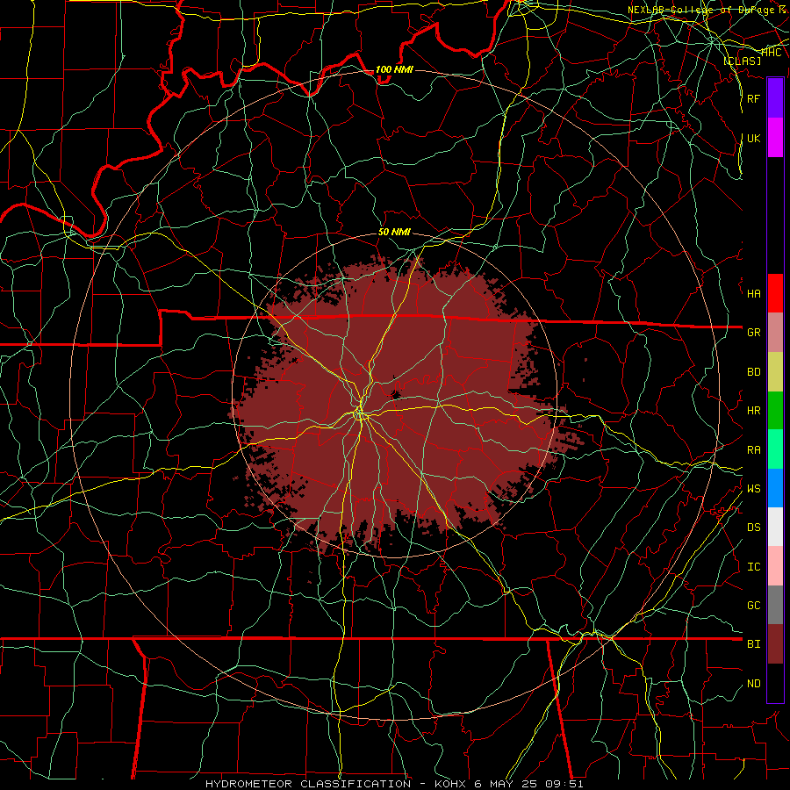790x790 pixels.
Task: Click the HA legend label
Action: click(754, 294)
